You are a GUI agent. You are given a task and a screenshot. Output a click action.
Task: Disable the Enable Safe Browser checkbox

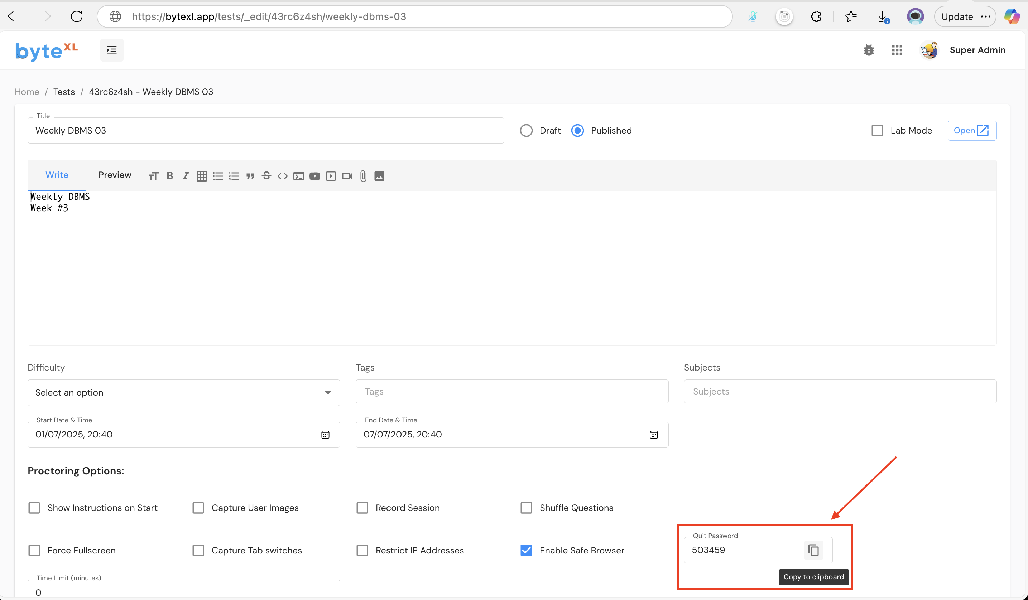click(526, 551)
